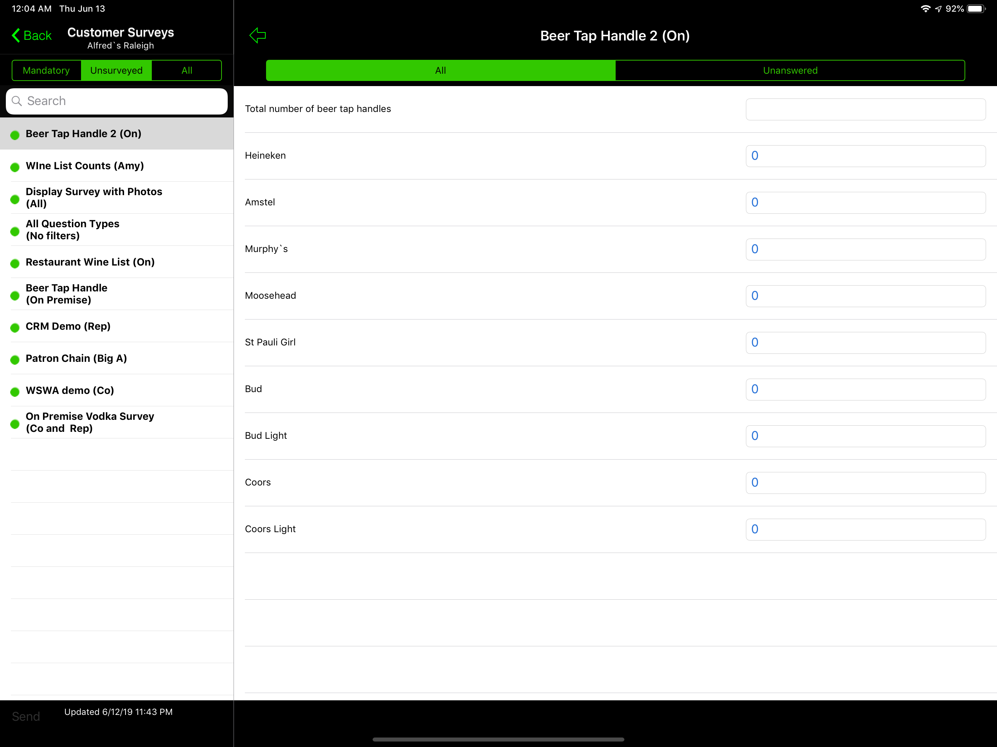Image resolution: width=997 pixels, height=747 pixels.
Task: Click the Moosehead label
Action: (270, 295)
